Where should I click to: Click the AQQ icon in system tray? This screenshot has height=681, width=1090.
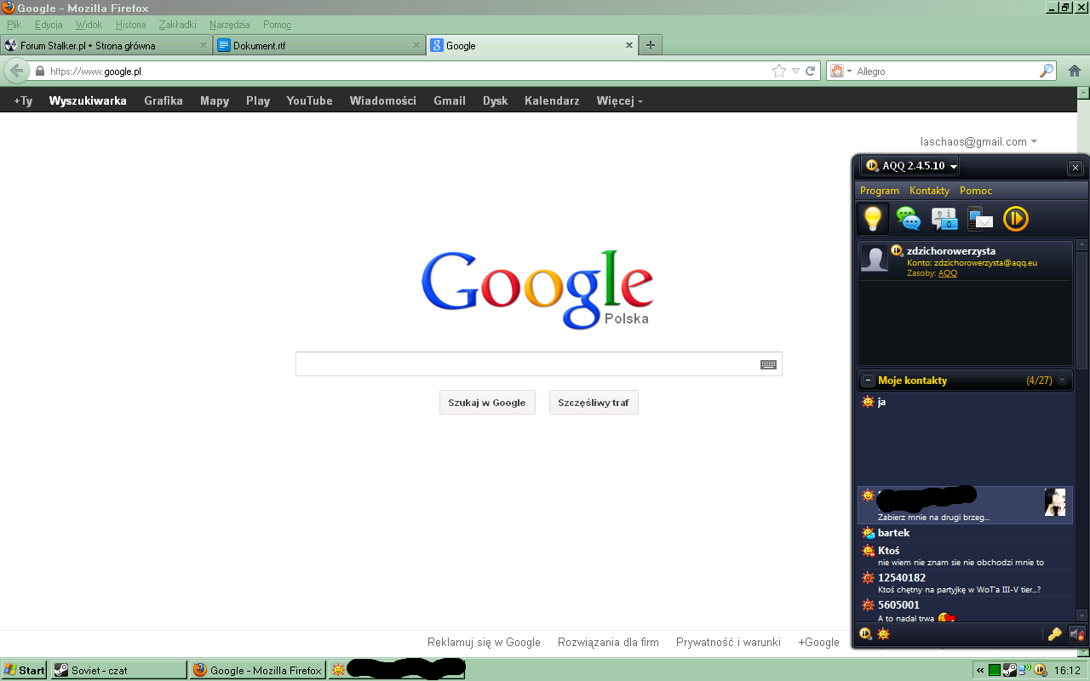coord(1040,670)
